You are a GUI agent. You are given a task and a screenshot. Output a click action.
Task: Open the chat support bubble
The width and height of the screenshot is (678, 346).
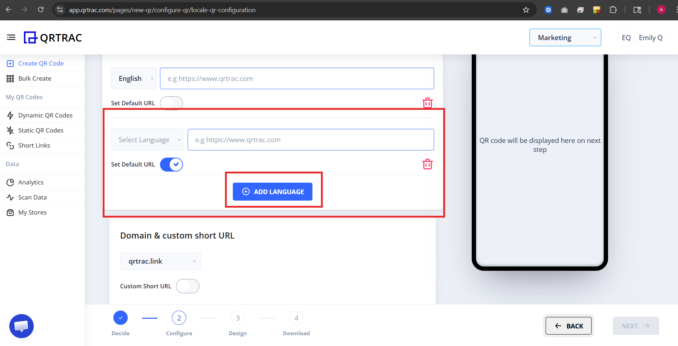[21, 326]
